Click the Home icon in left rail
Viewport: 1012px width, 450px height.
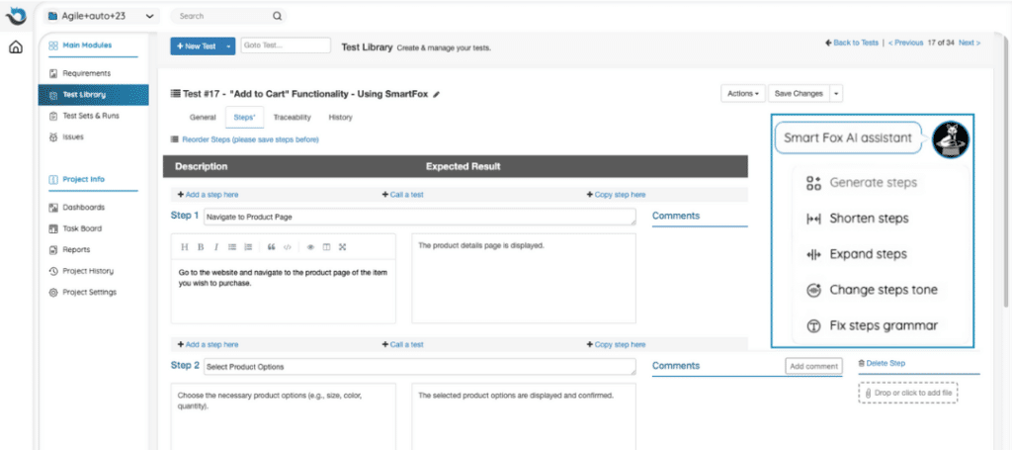click(16, 46)
